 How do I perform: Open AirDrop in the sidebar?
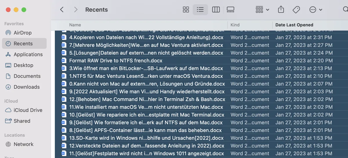tap(23, 33)
